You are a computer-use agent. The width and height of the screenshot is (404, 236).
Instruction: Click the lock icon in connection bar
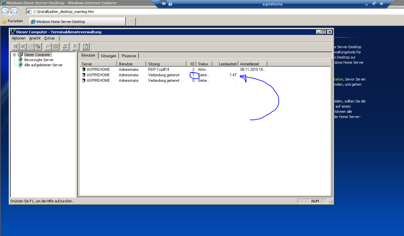tap(170, 4)
